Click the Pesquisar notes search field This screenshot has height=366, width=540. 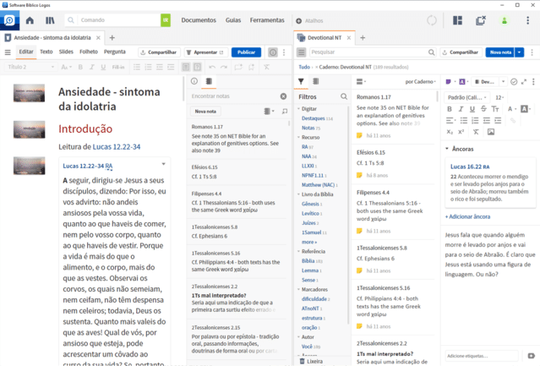coord(372,52)
